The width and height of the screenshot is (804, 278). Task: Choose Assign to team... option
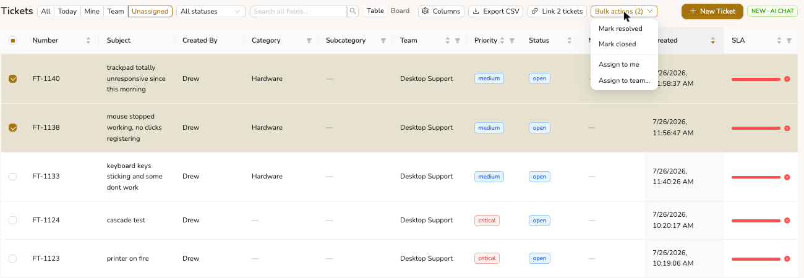pyautogui.click(x=624, y=80)
